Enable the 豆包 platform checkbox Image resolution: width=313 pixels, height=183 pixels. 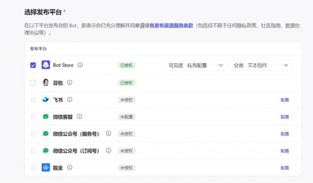tap(33, 83)
